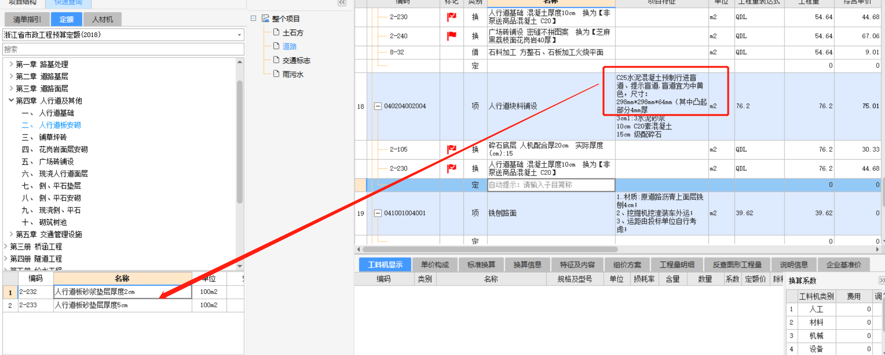This screenshot has height=355, width=885.
Task: Select 八、侧、平石安砌 tree item
Action: click(x=51, y=198)
